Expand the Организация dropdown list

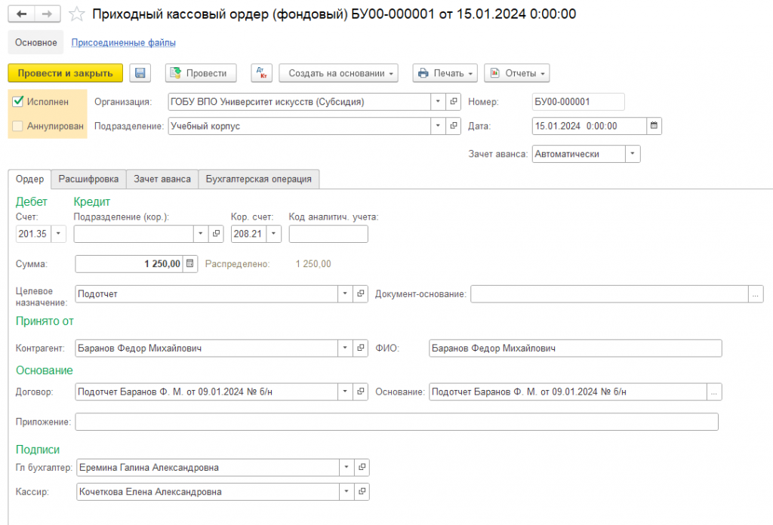(x=438, y=102)
